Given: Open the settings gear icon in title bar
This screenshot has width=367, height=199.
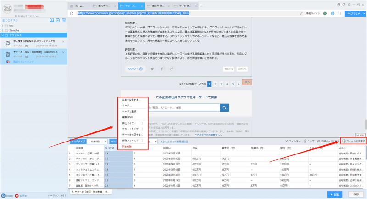Looking at the screenshot, I should (349, 5).
